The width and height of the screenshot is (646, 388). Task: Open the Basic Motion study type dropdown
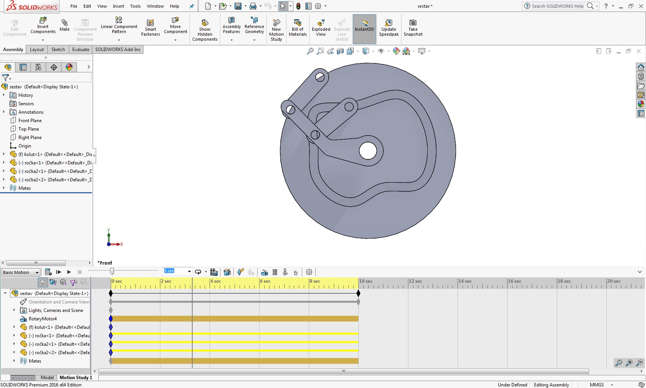coord(21,272)
